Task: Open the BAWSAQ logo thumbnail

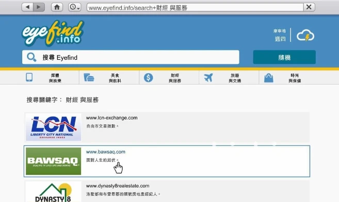Action: click(x=53, y=161)
